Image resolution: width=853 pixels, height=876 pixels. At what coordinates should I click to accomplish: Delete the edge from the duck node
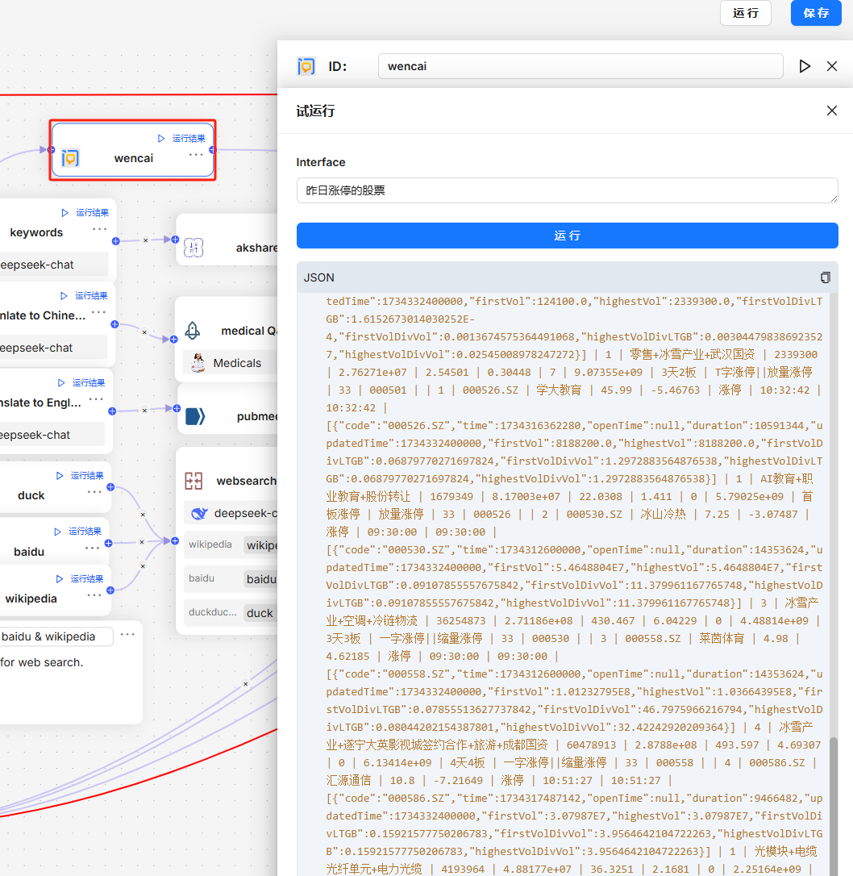[x=143, y=515]
